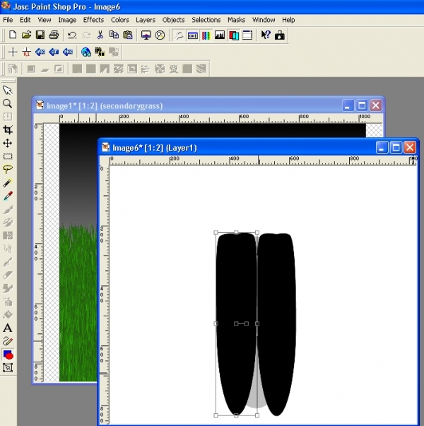Click the Open file folder icon
424x426 pixels.
coord(26,35)
